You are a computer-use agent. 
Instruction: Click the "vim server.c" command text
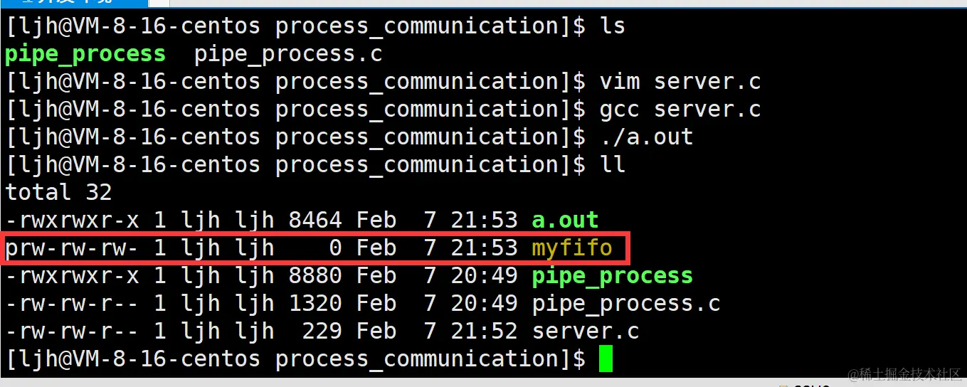(x=680, y=82)
